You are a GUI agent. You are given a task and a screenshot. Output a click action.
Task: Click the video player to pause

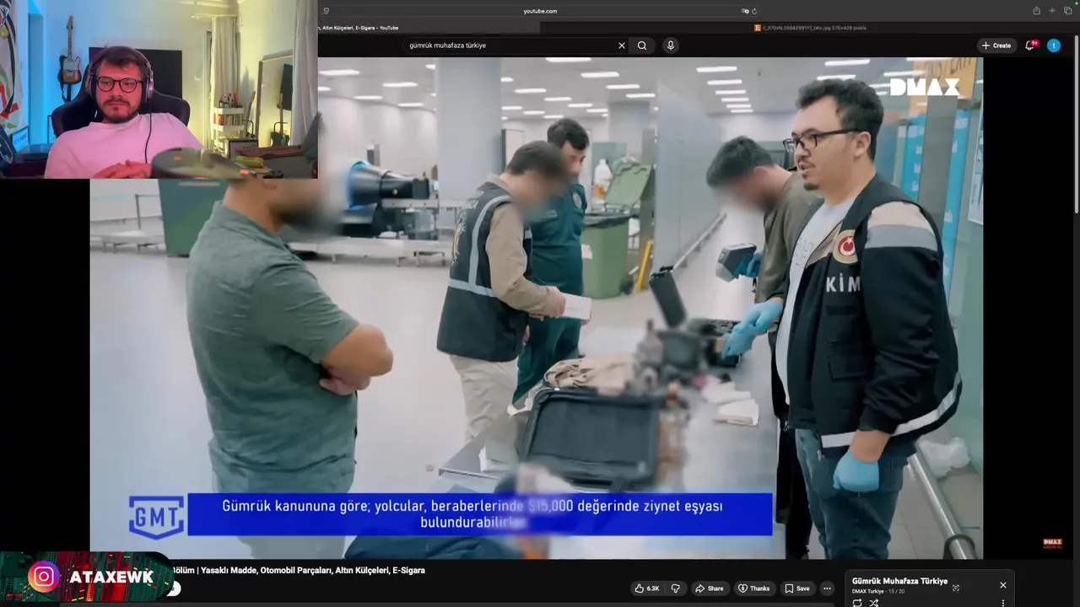tap(537, 308)
